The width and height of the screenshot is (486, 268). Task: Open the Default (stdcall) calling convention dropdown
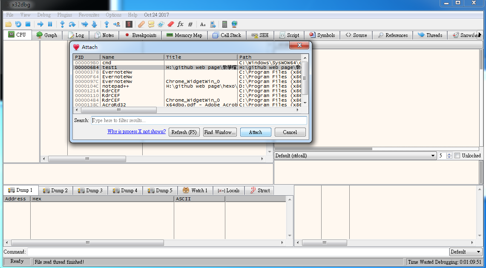point(356,156)
